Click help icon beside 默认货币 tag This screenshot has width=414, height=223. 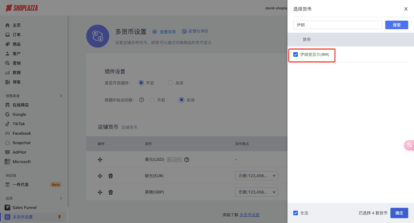coord(187,160)
